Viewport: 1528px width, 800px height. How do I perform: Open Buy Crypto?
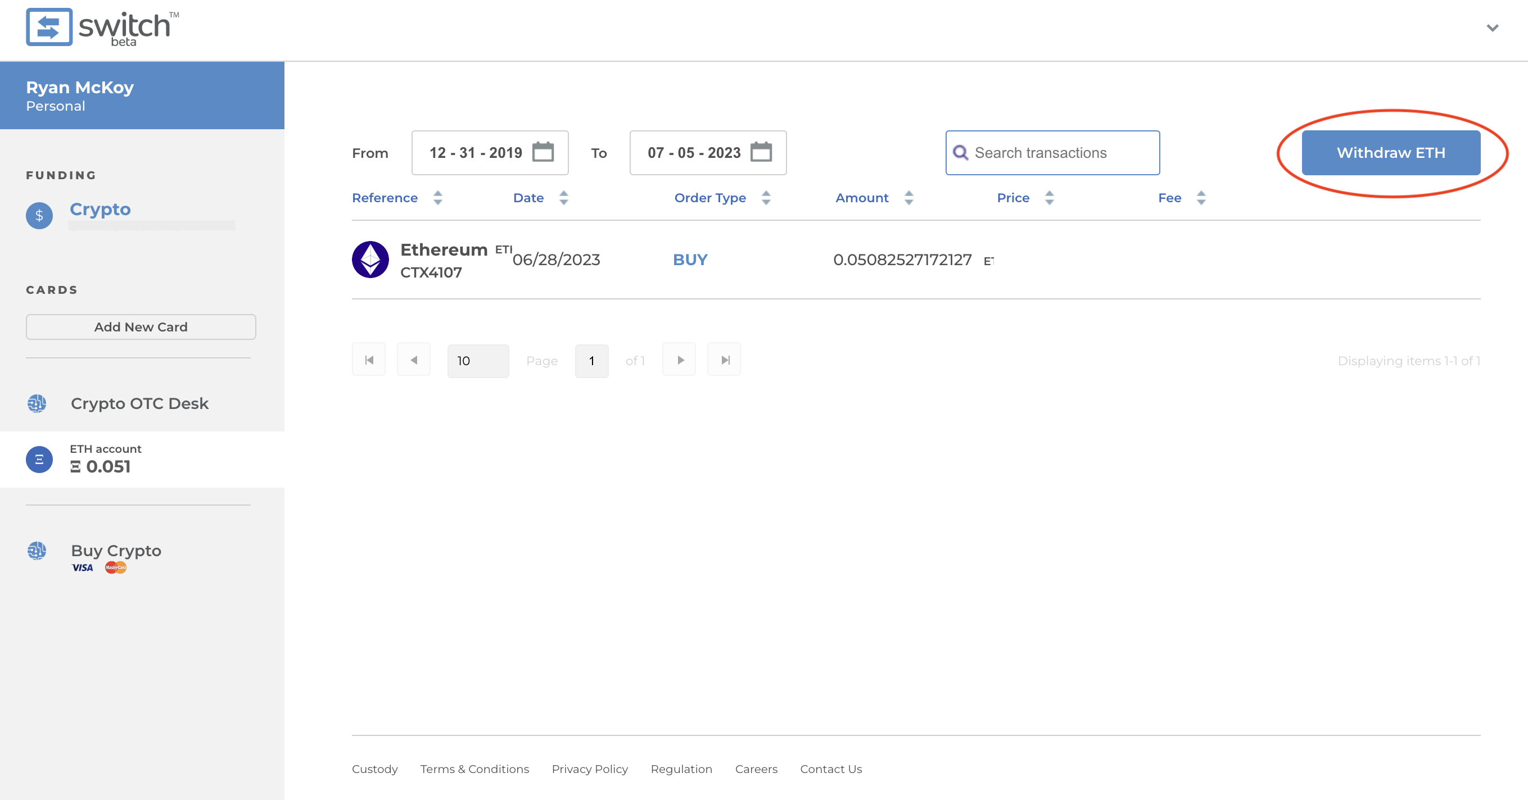[116, 551]
